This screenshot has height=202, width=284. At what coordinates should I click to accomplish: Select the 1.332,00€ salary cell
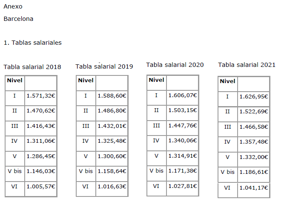tap(254, 157)
